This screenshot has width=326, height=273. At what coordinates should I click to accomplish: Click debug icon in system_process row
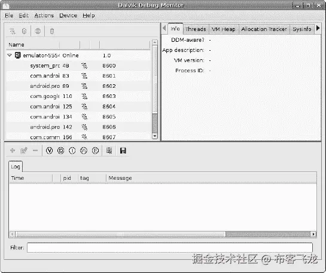84,66
